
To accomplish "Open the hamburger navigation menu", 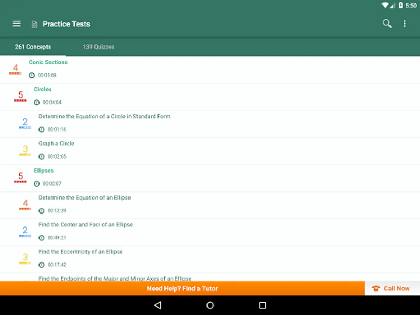I will [16, 23].
